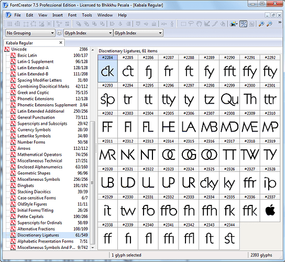This screenshot has width=285, height=262.
Task: Click the snap-to-grid icon with arrows
Action: [x=17, y=24]
